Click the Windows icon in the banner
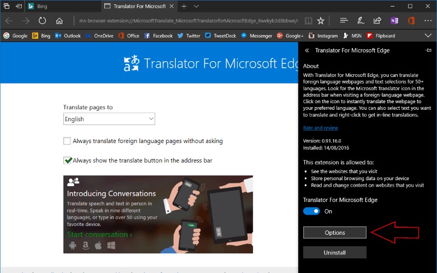The image size is (437, 273). [x=111, y=245]
